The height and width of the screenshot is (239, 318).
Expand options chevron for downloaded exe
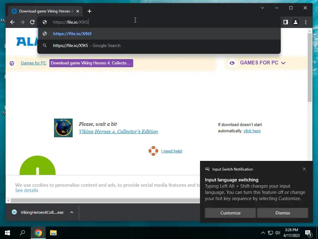(72, 212)
